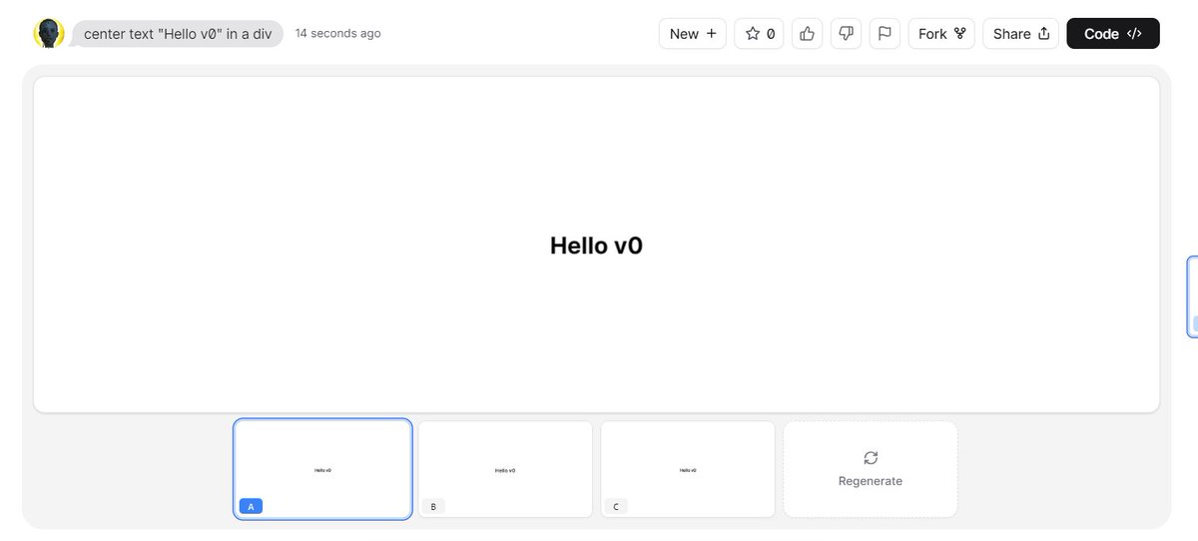
Task: Select variant B thumbnail
Action: pos(505,469)
